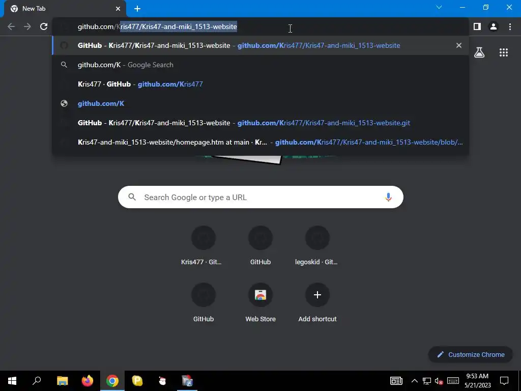Screen dimensions: 521x391
Task: Open Windows taskbar search
Action: [37, 381]
